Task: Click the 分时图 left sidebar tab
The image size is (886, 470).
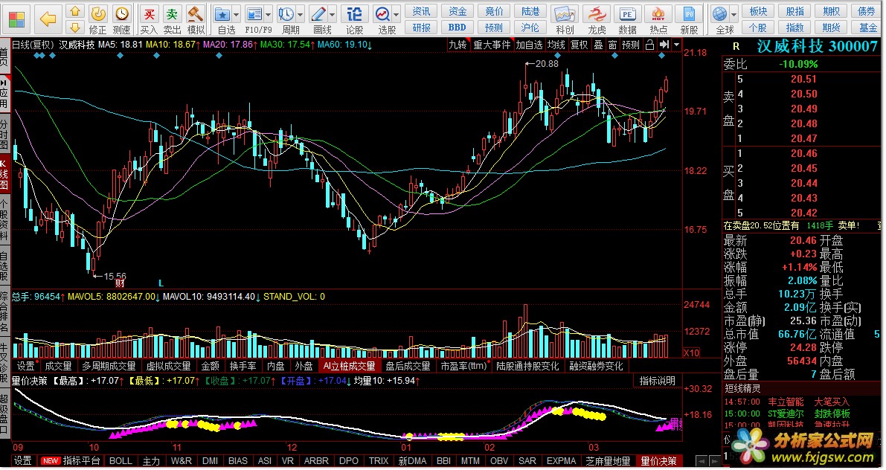Action: pyautogui.click(x=4, y=133)
